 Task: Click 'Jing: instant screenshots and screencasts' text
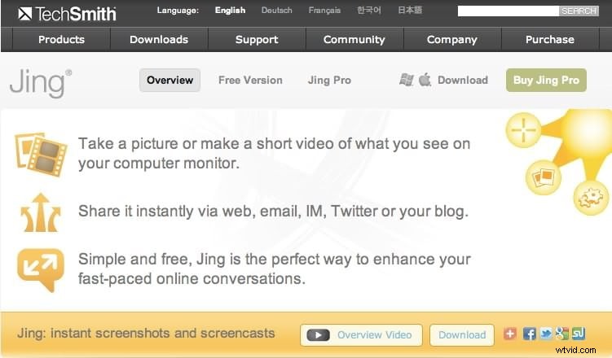point(146,334)
